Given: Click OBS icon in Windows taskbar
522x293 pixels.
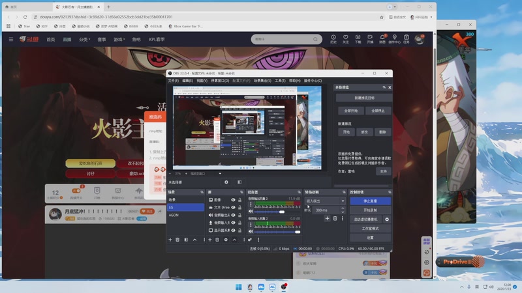Looking at the screenshot, I should [284, 287].
